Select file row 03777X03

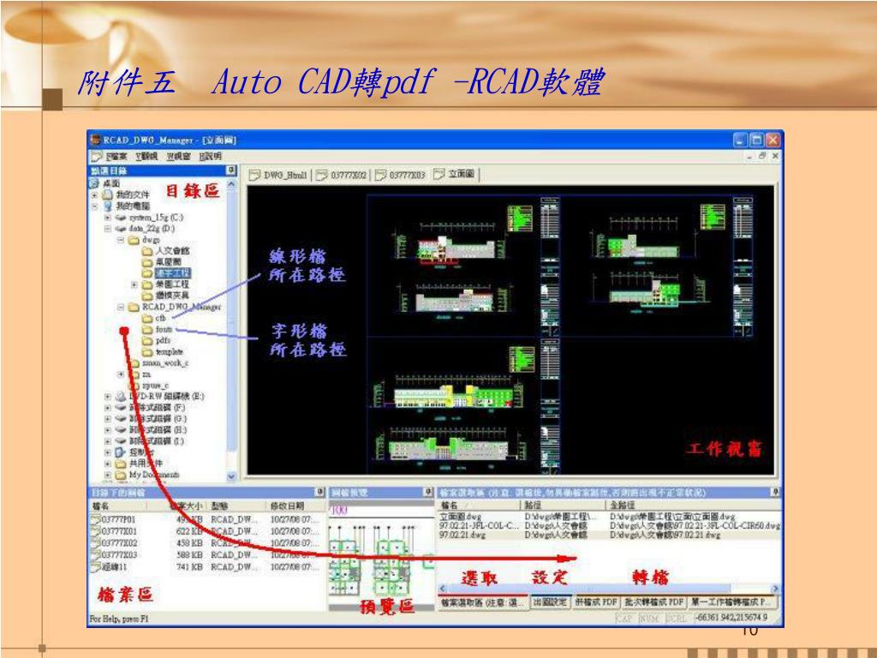[x=206, y=554]
